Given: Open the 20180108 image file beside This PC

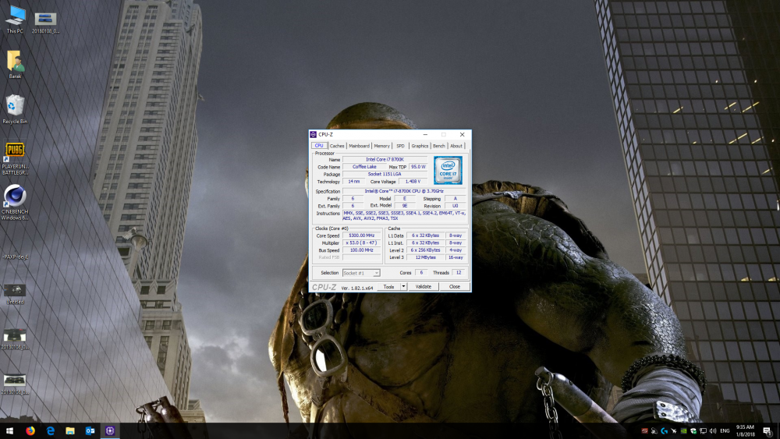Looking at the screenshot, I should tap(45, 22).
